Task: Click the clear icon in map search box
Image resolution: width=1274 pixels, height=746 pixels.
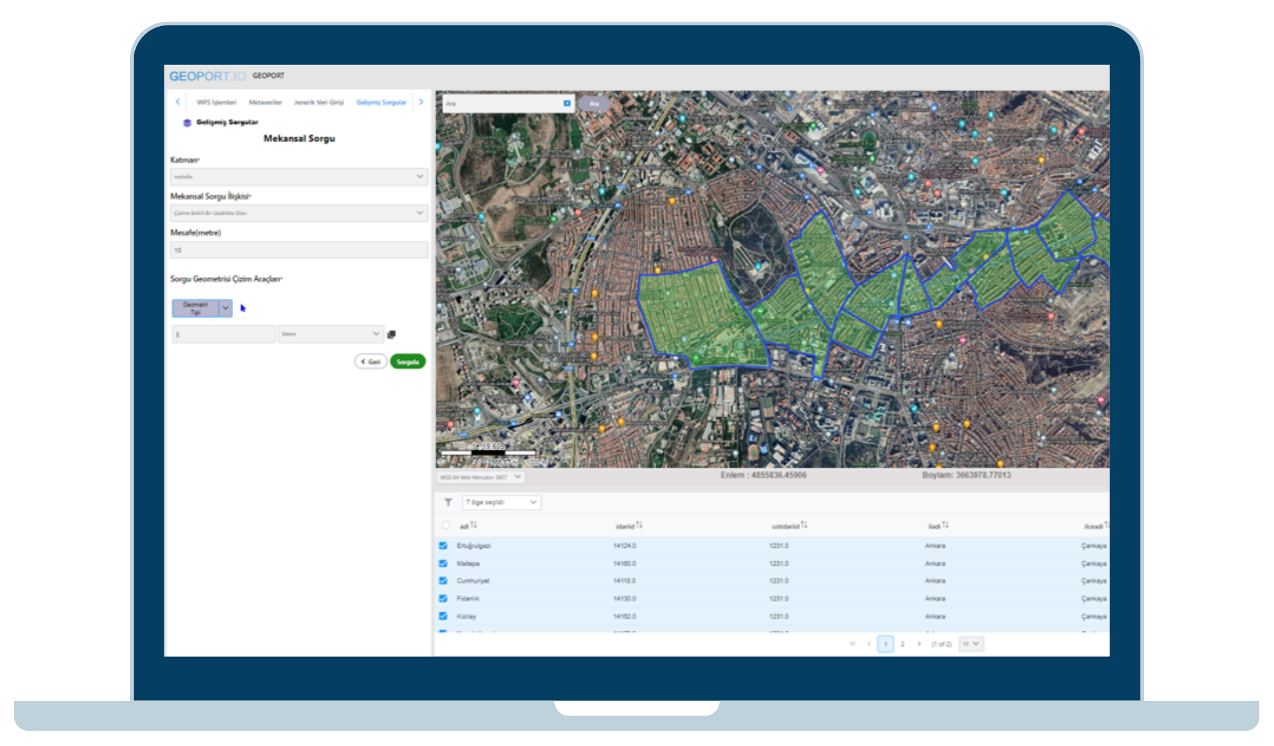Action: tap(567, 103)
